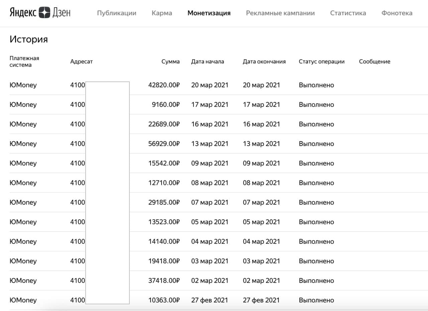Click the История heading

29,39
